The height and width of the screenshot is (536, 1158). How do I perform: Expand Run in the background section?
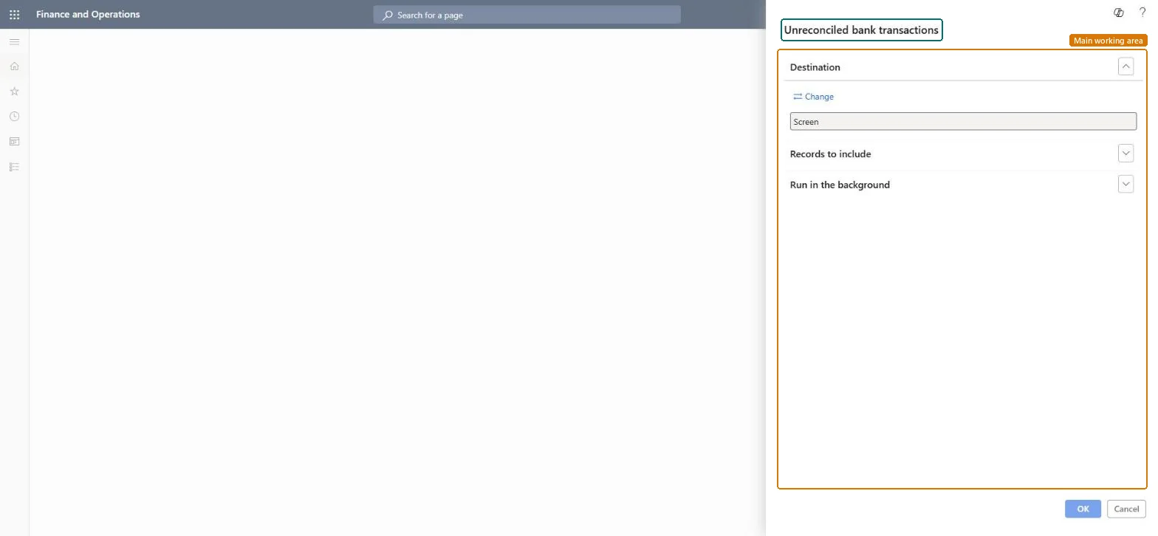point(1126,185)
